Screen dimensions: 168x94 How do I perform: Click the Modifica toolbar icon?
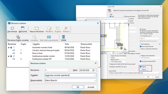click(49, 28)
